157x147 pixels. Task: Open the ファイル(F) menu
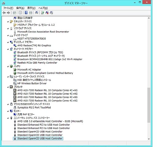coord(8,8)
